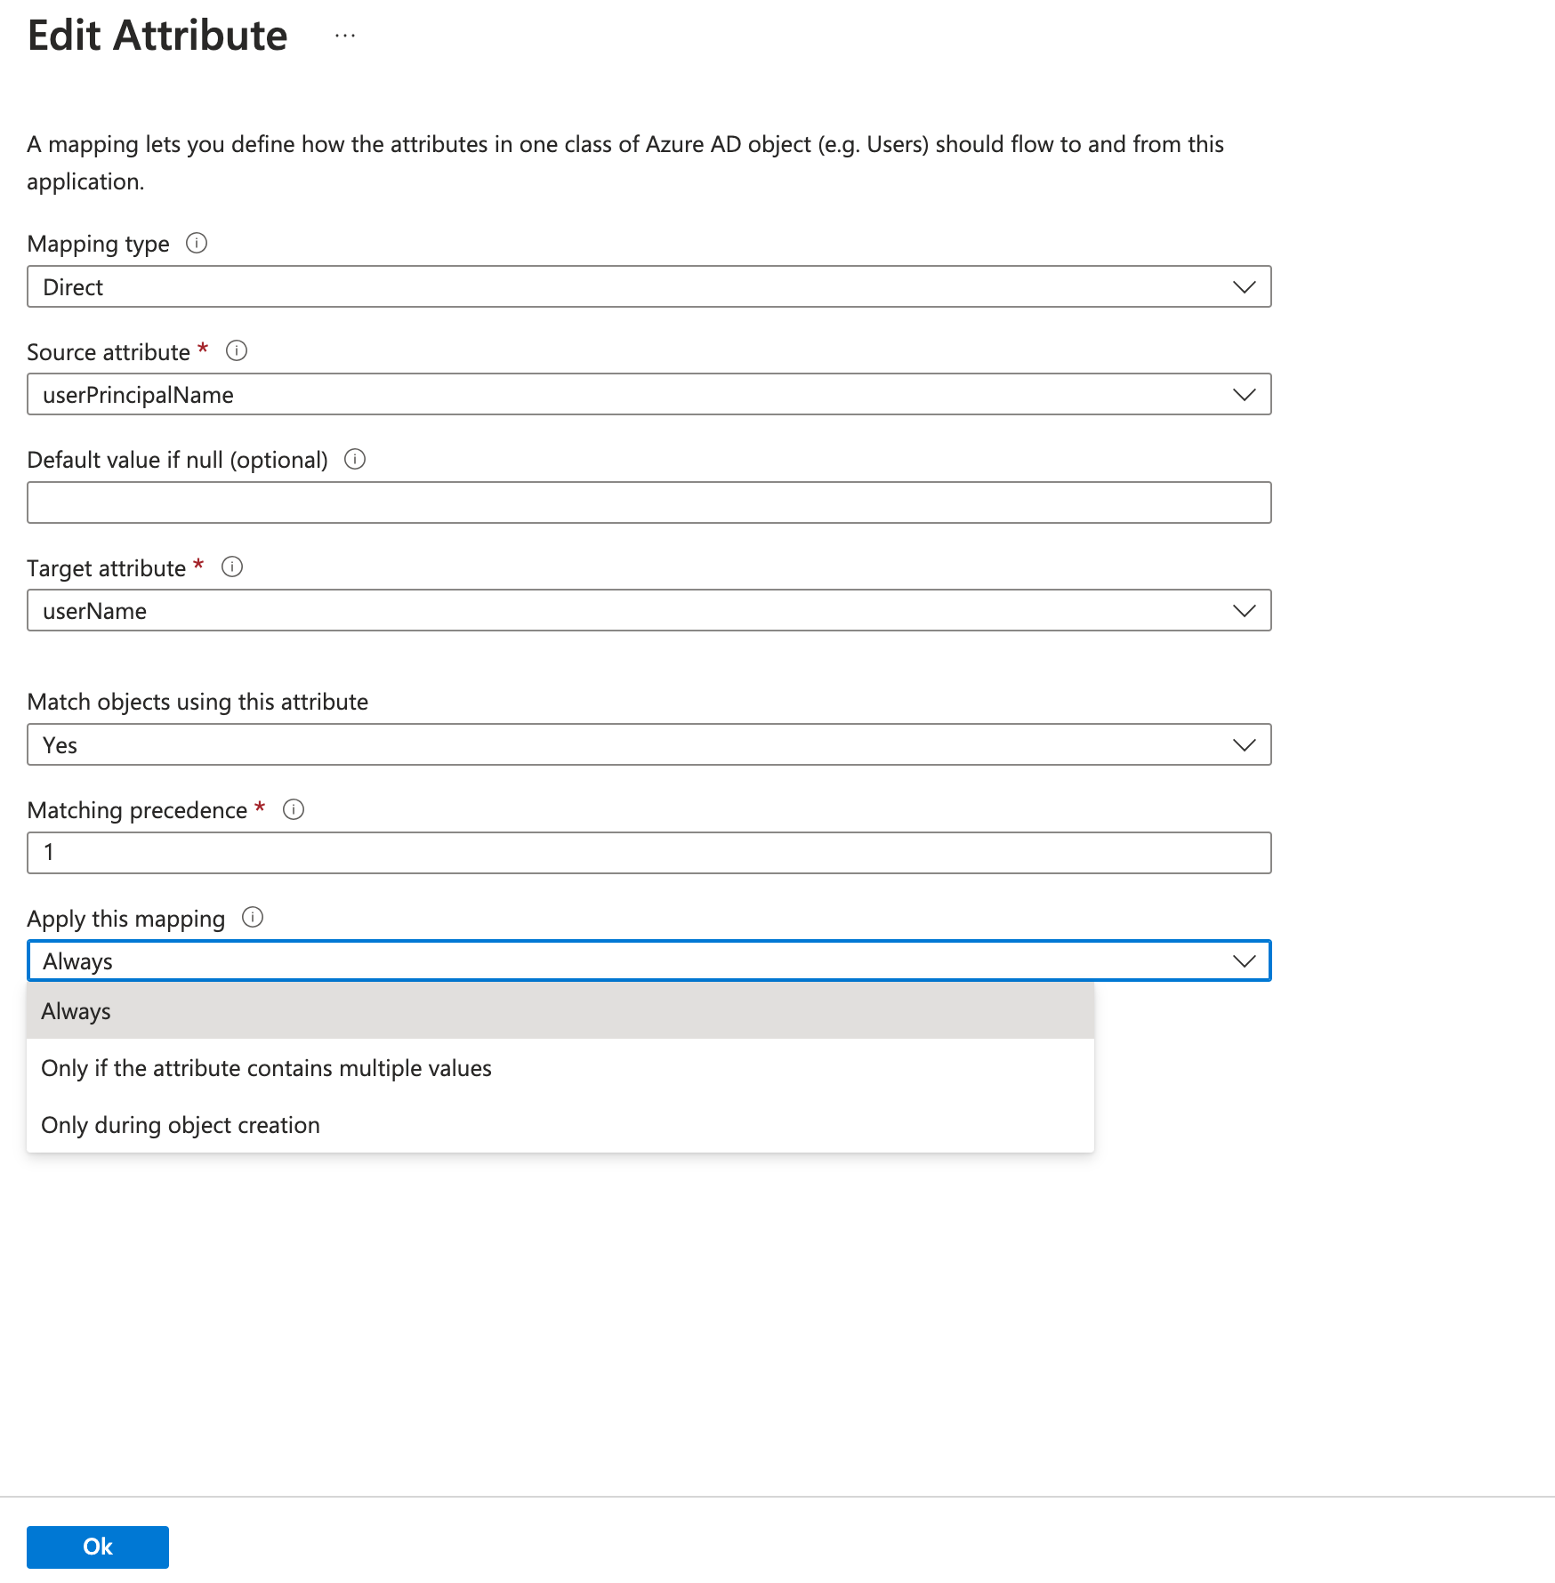Click the info icon next to Matching precedence
Screen dimensions: 1555x1583
coord(294,810)
